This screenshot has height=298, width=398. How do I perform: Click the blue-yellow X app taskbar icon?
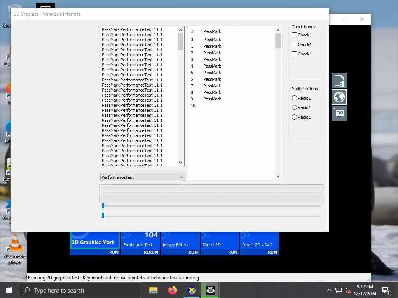[x=191, y=290]
